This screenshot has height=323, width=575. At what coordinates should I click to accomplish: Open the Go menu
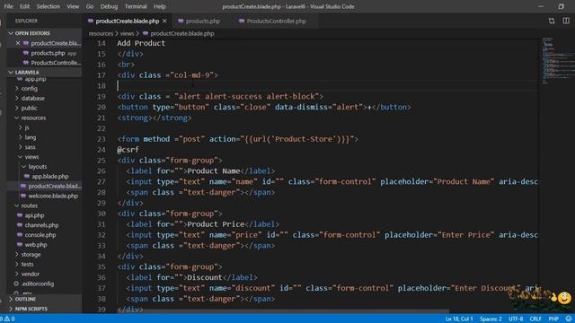click(90, 6)
